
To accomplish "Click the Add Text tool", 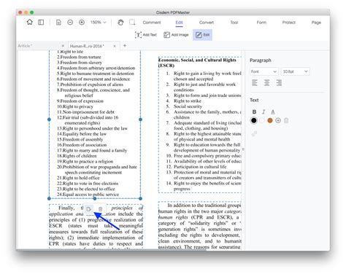I will (146, 35).
